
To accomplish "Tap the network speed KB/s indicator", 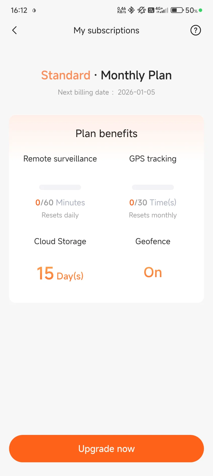I will (x=122, y=10).
